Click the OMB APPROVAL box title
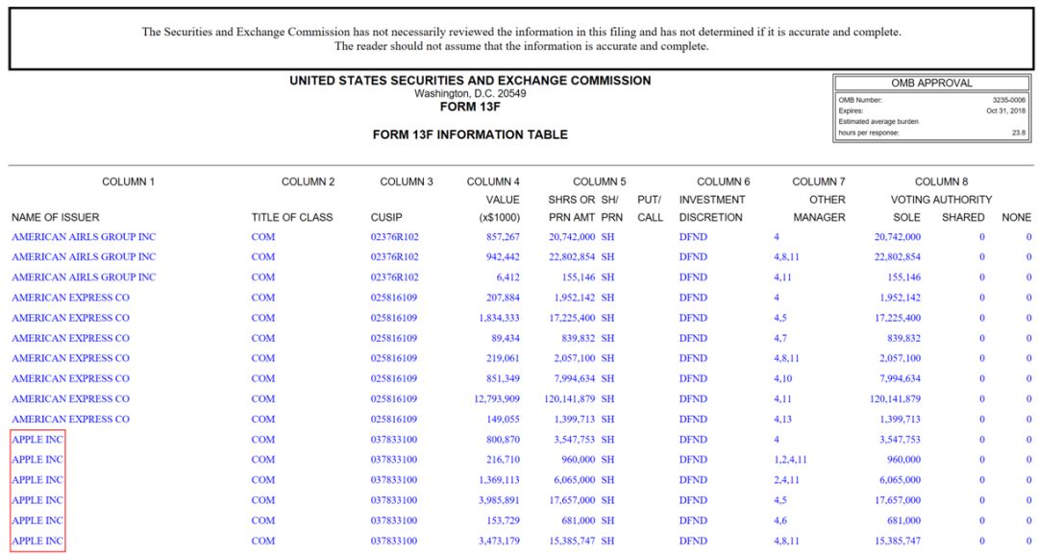Viewport: 1038px width, 554px height. (931, 84)
